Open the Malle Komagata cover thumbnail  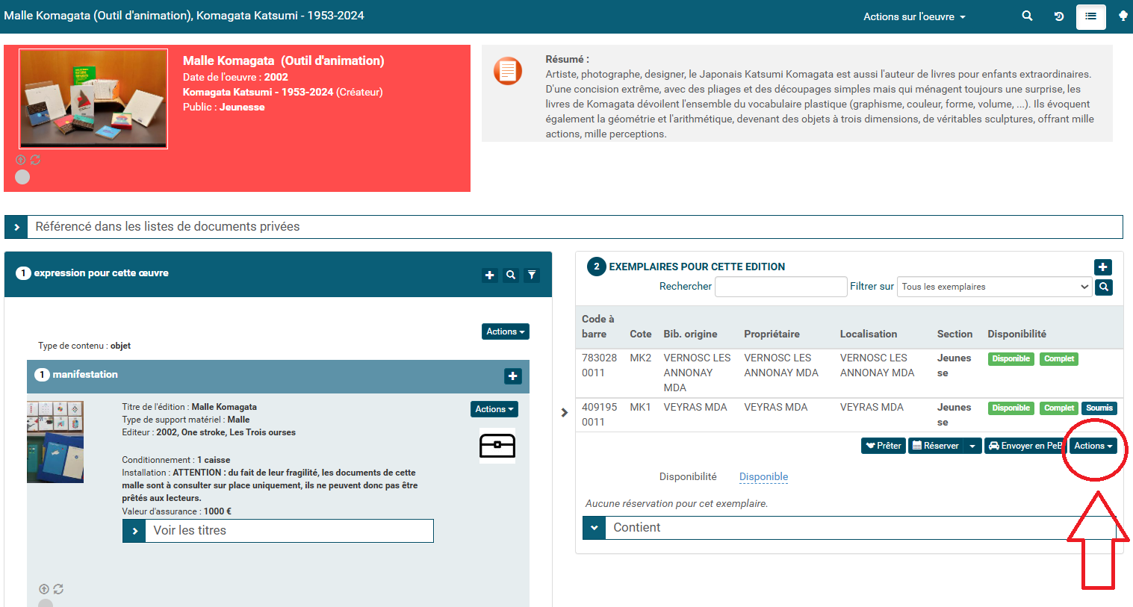pyautogui.click(x=93, y=99)
